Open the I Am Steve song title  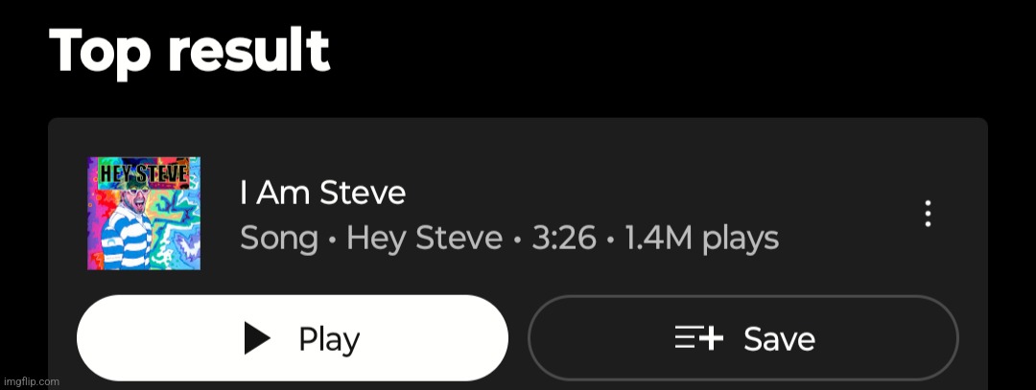click(322, 194)
